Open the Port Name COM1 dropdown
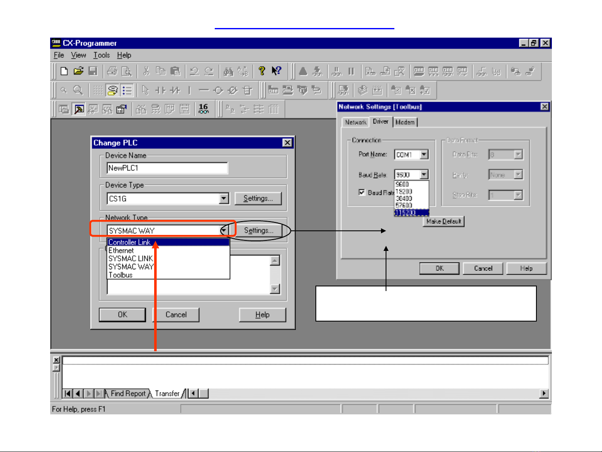The image size is (602, 452). pyautogui.click(x=424, y=155)
